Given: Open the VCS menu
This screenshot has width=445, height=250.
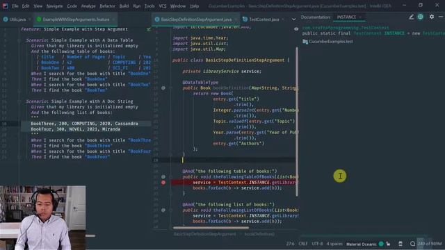Looking at the screenshot, I should click(x=163, y=6).
